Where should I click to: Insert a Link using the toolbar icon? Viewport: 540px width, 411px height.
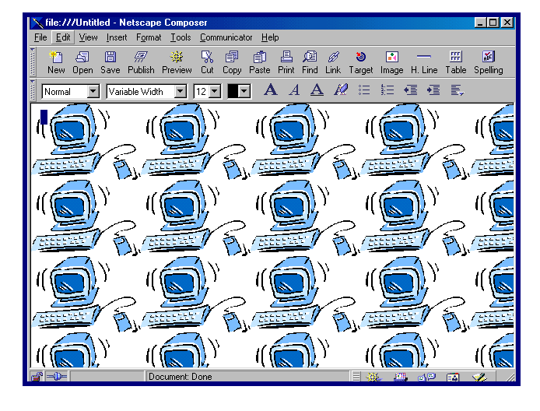333,61
